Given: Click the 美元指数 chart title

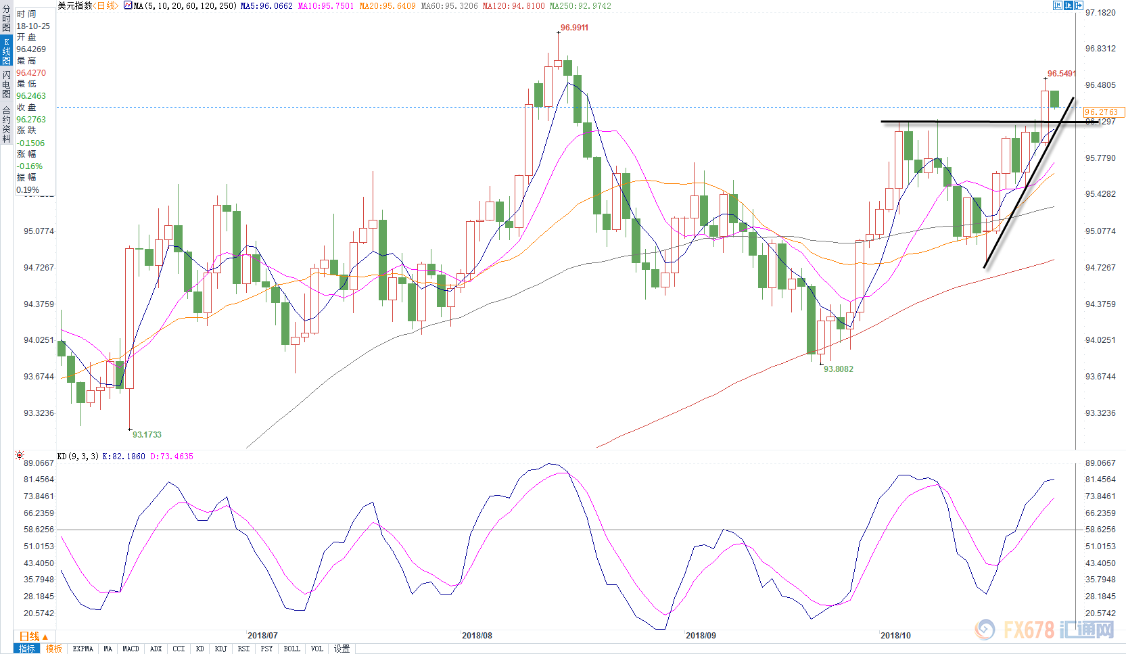Looking at the screenshot, I should pyautogui.click(x=75, y=5).
